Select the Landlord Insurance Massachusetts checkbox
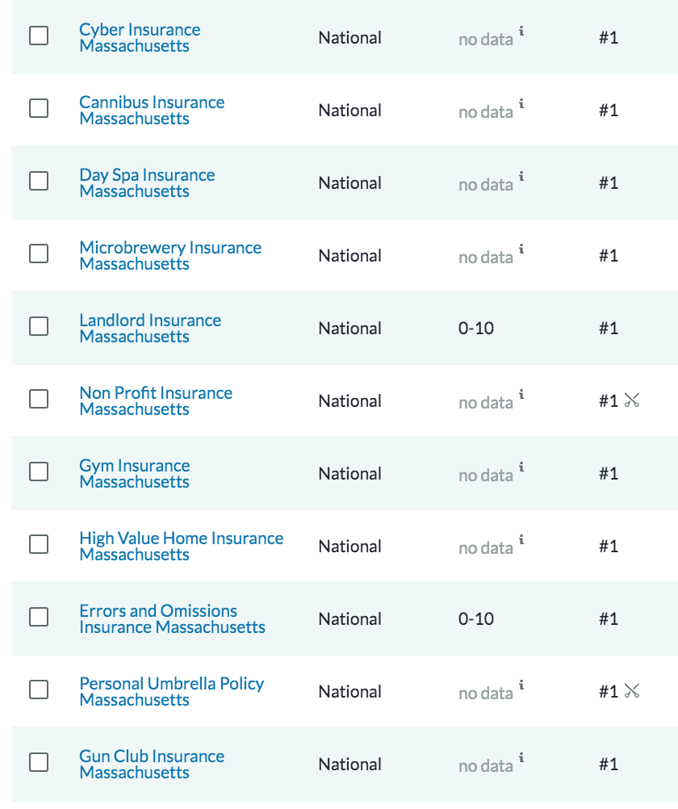This screenshot has height=809, width=678. click(39, 326)
